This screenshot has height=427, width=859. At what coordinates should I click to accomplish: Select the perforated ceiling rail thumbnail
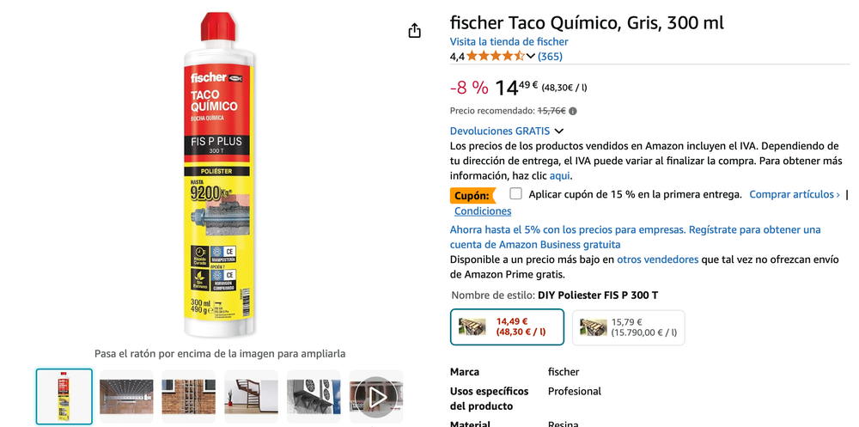click(126, 396)
